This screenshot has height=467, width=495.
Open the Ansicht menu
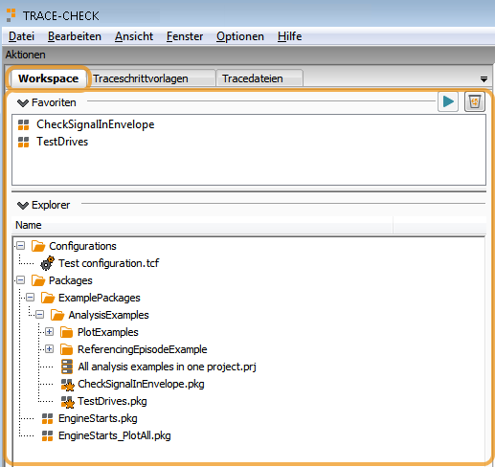[x=134, y=36]
